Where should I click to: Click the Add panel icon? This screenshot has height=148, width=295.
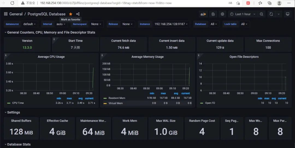point(203,14)
